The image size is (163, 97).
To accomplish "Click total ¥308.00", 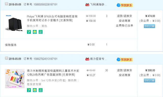I will tap(150, 70).
